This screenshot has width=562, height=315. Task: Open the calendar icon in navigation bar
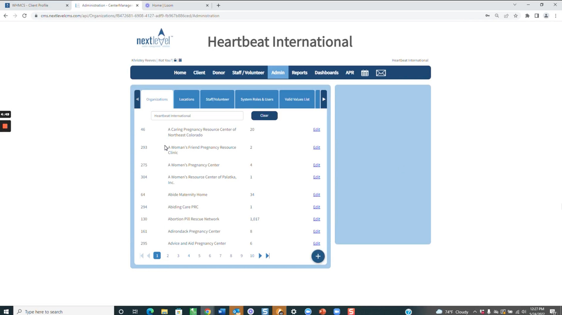[365, 73]
